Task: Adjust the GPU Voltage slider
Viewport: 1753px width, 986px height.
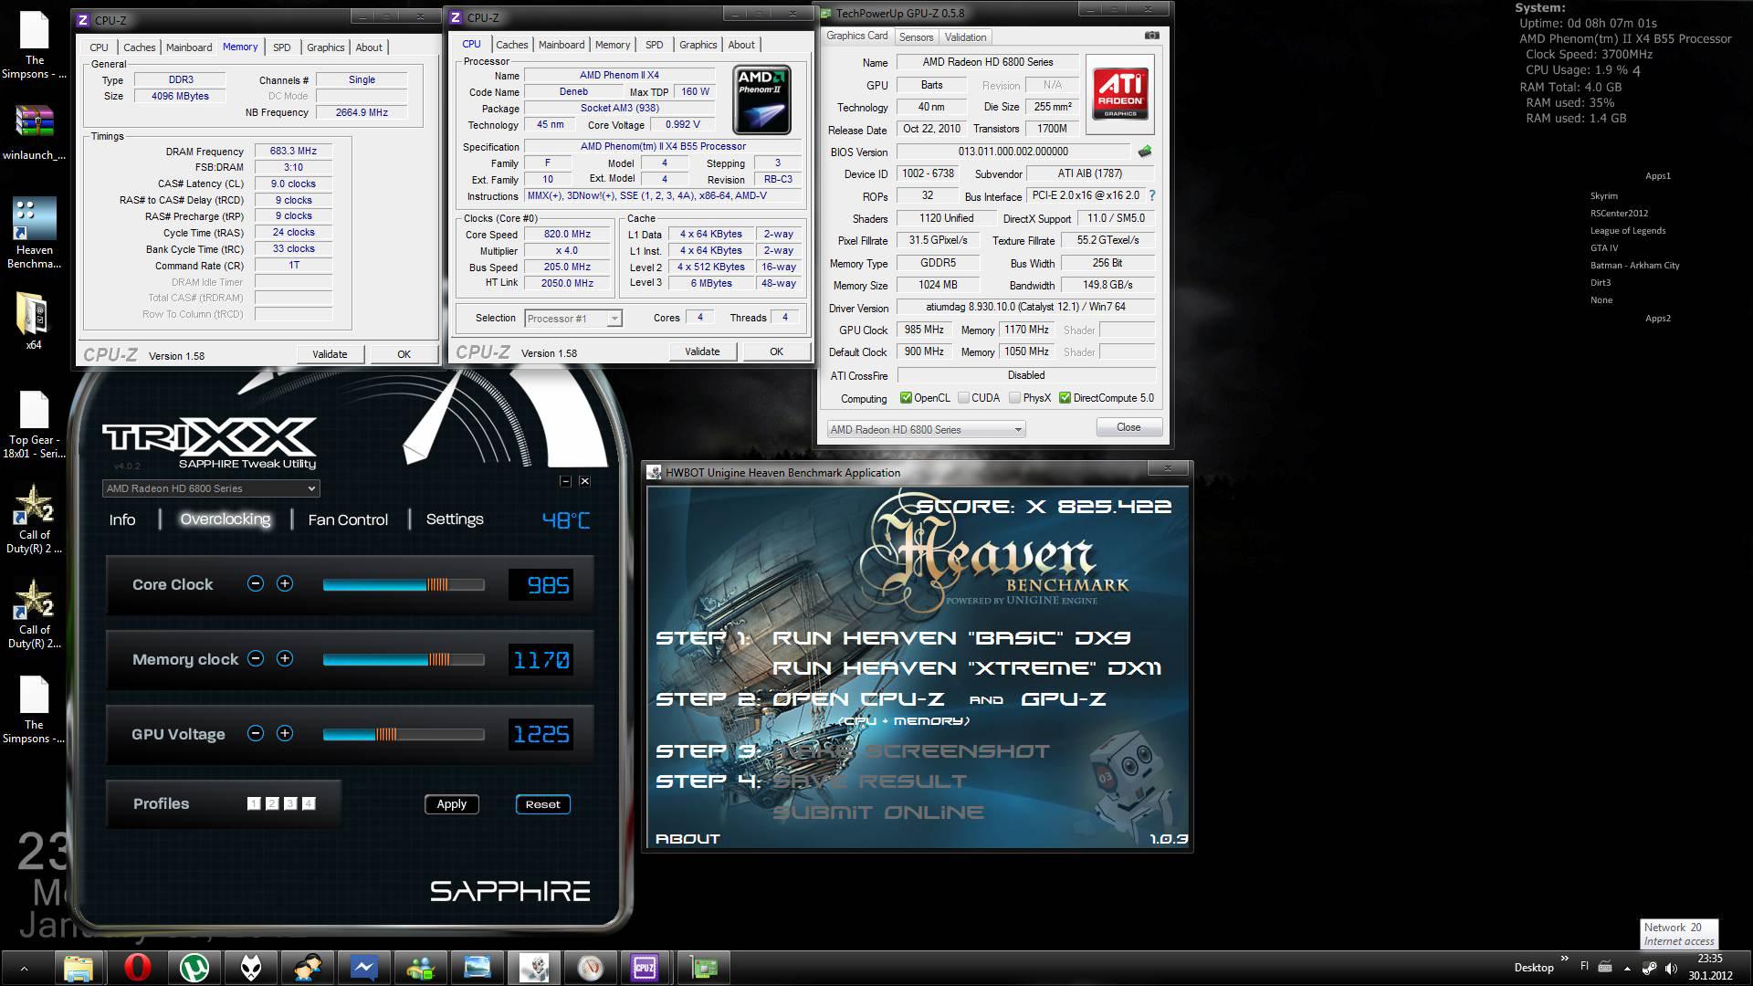Action: [x=404, y=734]
